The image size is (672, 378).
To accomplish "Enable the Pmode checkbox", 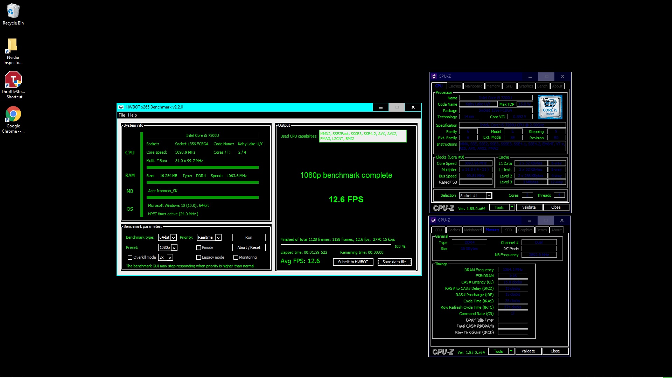I will point(198,247).
